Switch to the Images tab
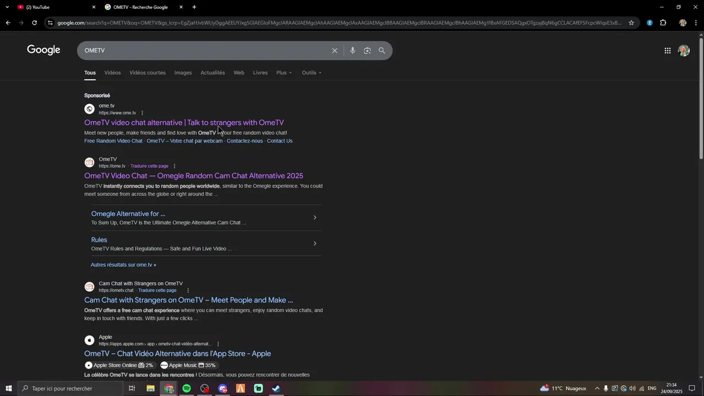The width and height of the screenshot is (704, 396). (183, 73)
